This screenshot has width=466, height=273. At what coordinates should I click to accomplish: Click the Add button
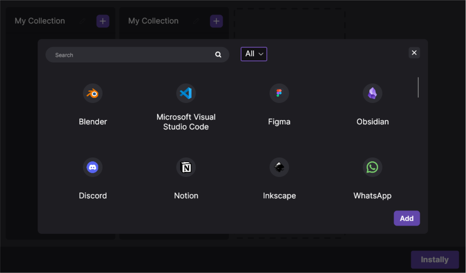[407, 218]
